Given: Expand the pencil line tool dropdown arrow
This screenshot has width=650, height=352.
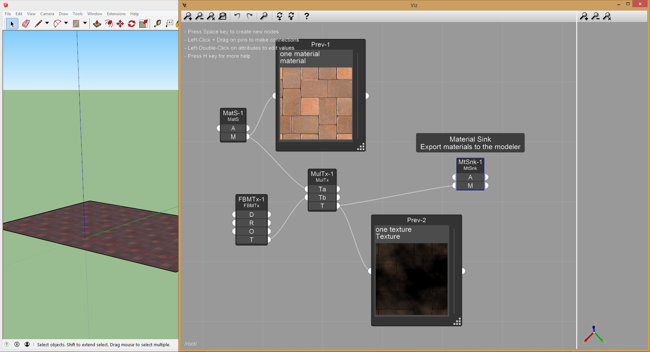Looking at the screenshot, I should pyautogui.click(x=47, y=23).
